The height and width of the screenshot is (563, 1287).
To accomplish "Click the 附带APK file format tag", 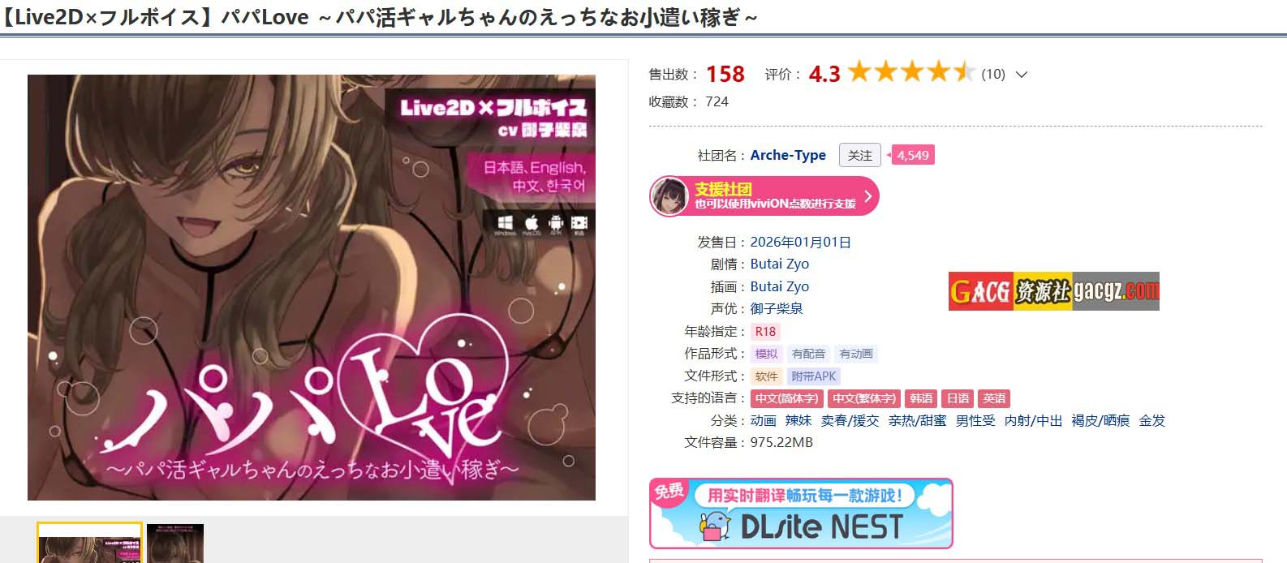I will pos(813,376).
